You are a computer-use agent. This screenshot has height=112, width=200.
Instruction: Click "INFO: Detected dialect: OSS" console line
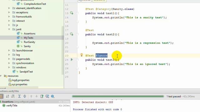pos(93,102)
